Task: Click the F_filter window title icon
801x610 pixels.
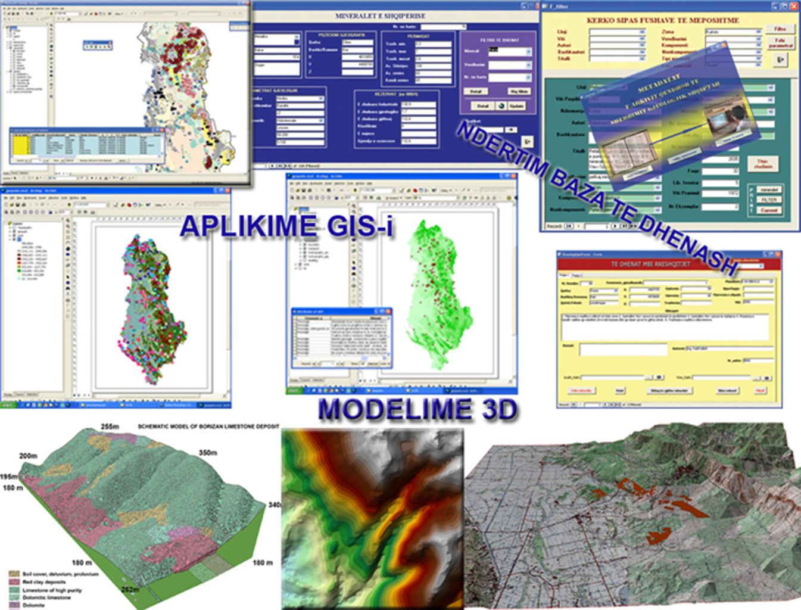Action: tap(546, 6)
